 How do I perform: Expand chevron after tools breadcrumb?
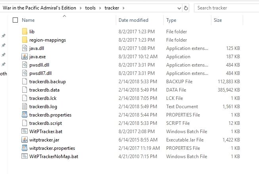click(x=100, y=8)
